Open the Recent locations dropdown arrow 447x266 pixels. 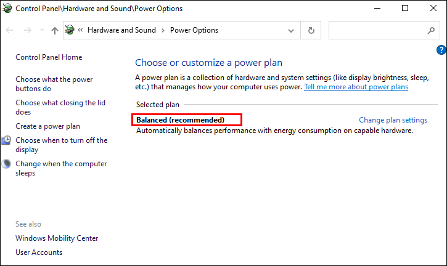41,30
